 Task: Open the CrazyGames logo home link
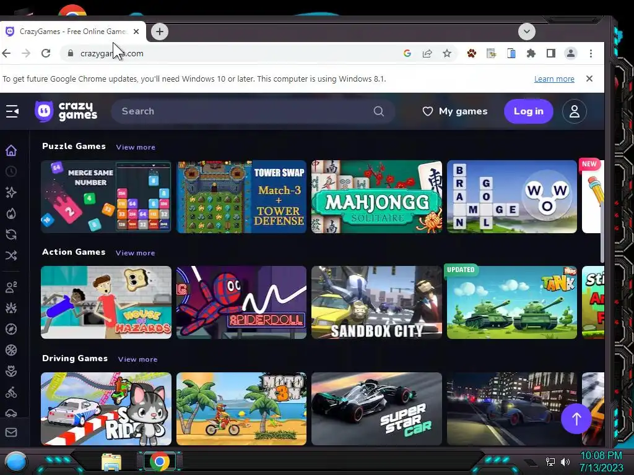tap(66, 111)
